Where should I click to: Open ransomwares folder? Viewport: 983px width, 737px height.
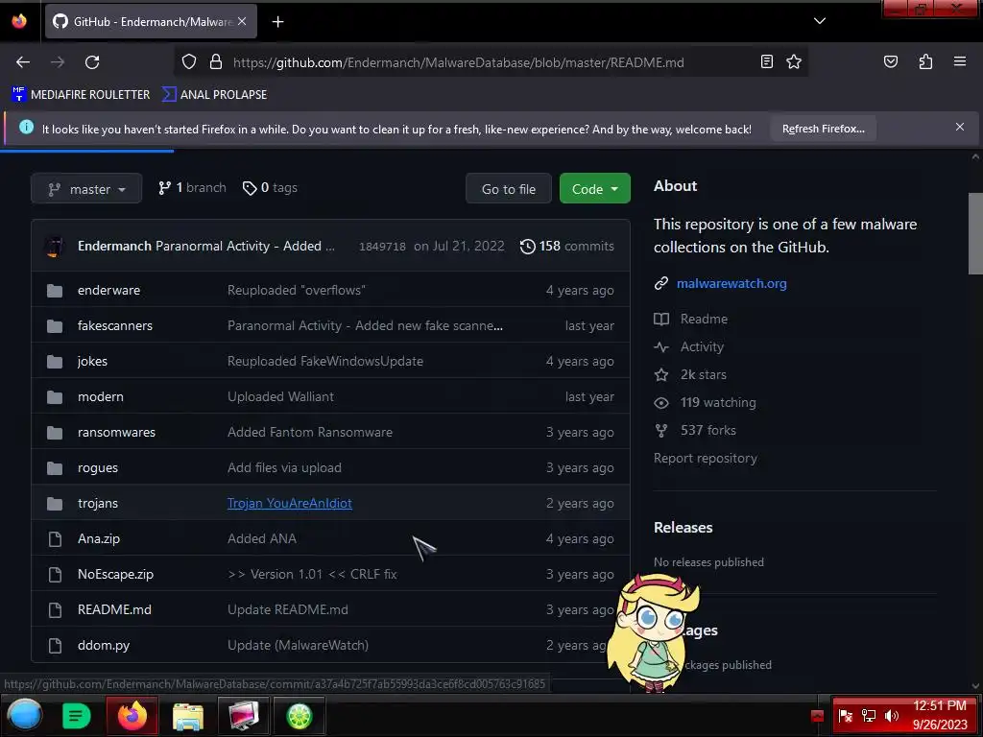[x=116, y=433]
